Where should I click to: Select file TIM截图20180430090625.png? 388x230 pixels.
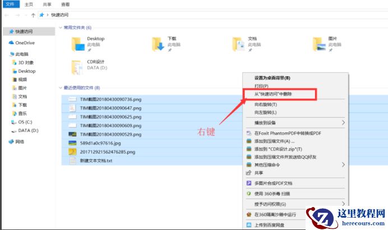point(110,117)
